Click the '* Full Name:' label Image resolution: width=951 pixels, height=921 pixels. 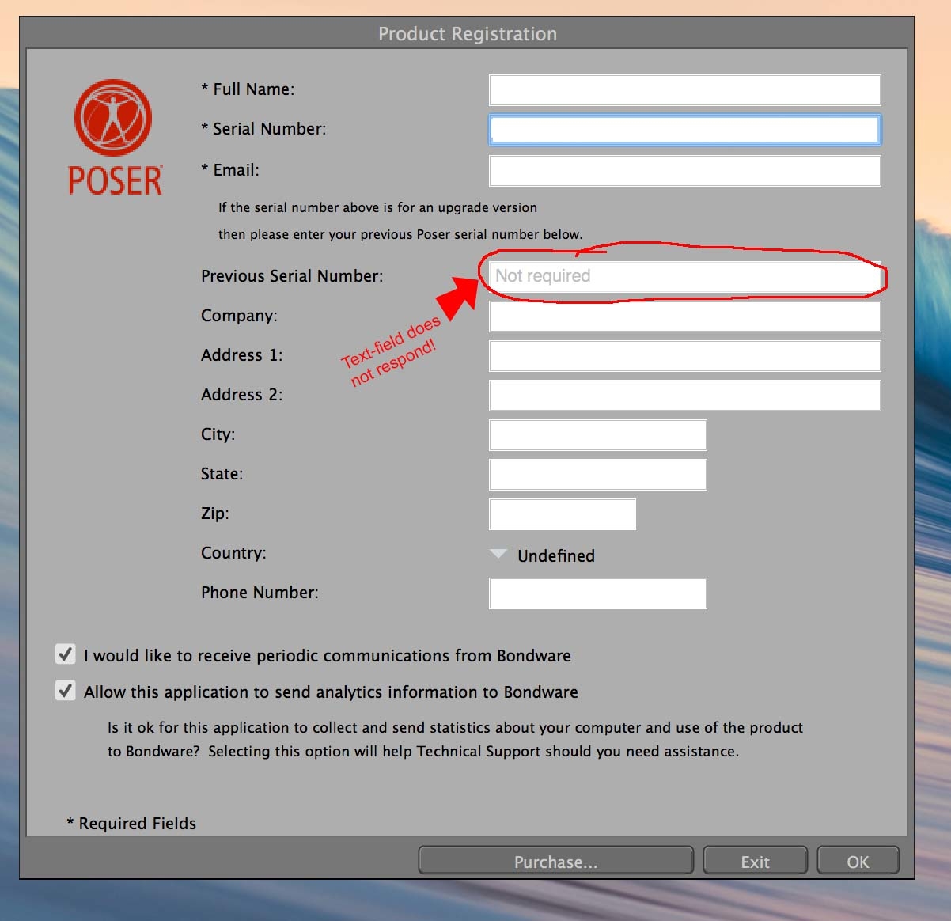(x=248, y=89)
